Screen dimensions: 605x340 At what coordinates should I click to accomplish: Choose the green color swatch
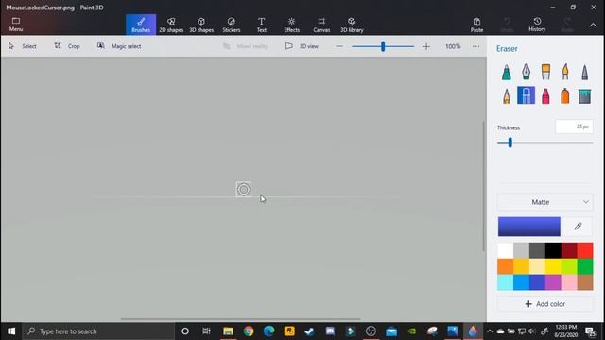[x=585, y=266]
